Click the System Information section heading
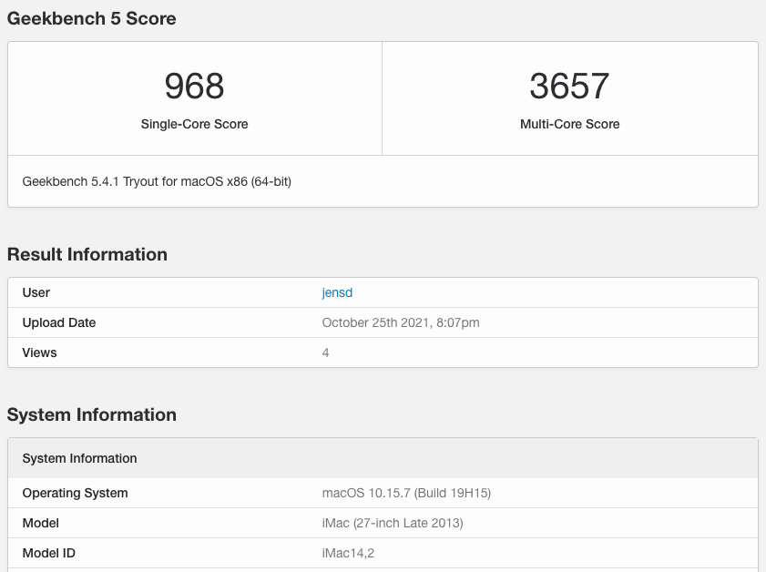Image resolution: width=766 pixels, height=572 pixels. tap(92, 415)
